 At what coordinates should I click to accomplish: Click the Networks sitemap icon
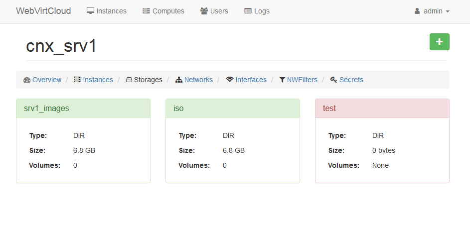point(179,80)
